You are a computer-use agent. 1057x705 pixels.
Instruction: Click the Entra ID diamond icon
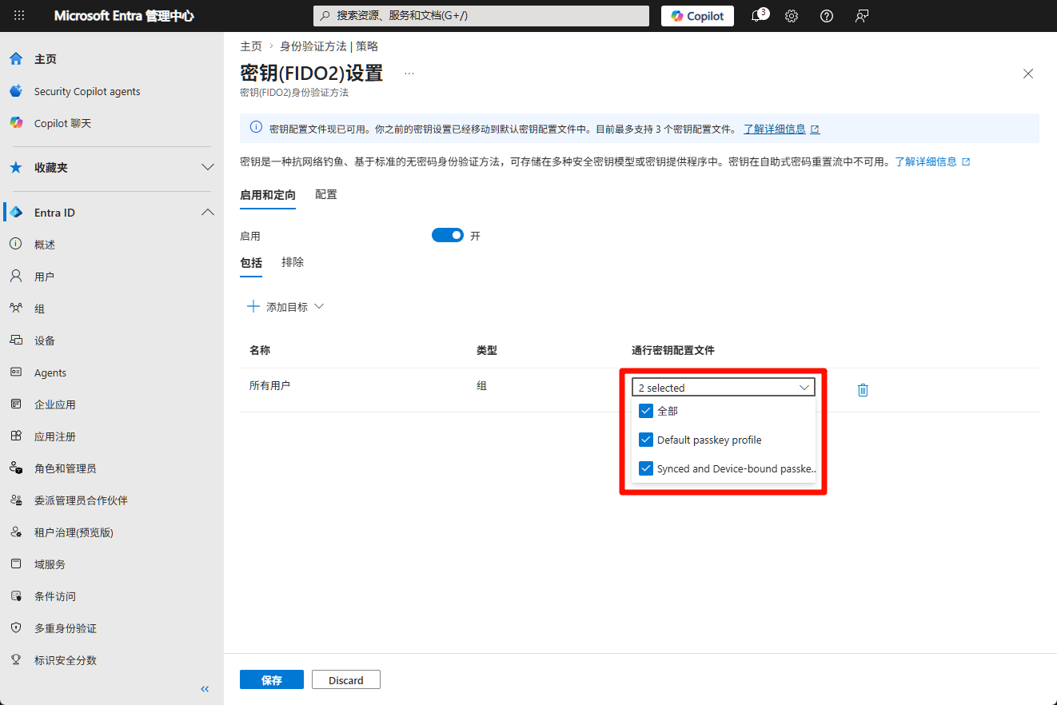click(16, 213)
